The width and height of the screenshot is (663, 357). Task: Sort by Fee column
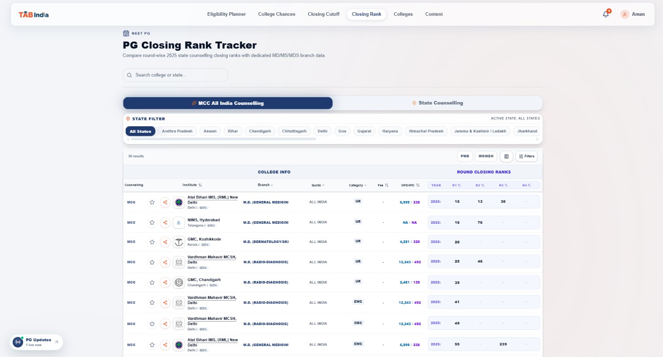(x=383, y=185)
